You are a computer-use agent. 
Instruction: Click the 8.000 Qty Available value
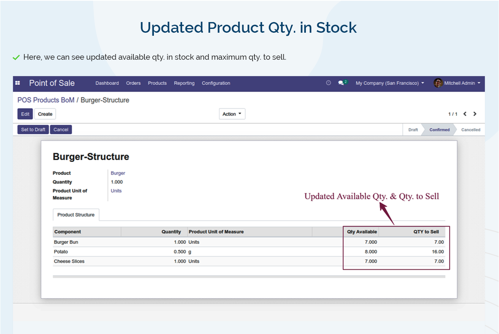tap(371, 252)
